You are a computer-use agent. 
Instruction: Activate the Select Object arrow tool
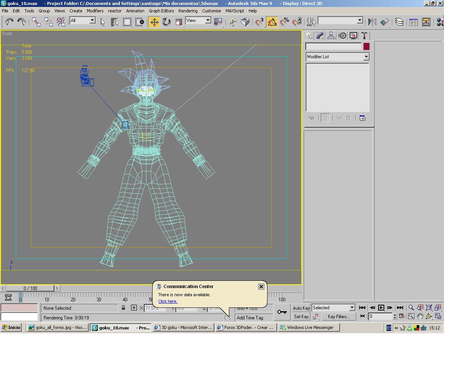click(x=103, y=22)
